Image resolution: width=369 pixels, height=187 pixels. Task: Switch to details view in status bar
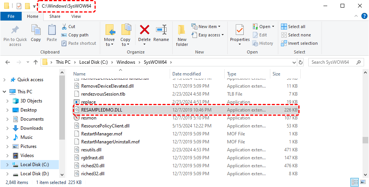(355, 182)
